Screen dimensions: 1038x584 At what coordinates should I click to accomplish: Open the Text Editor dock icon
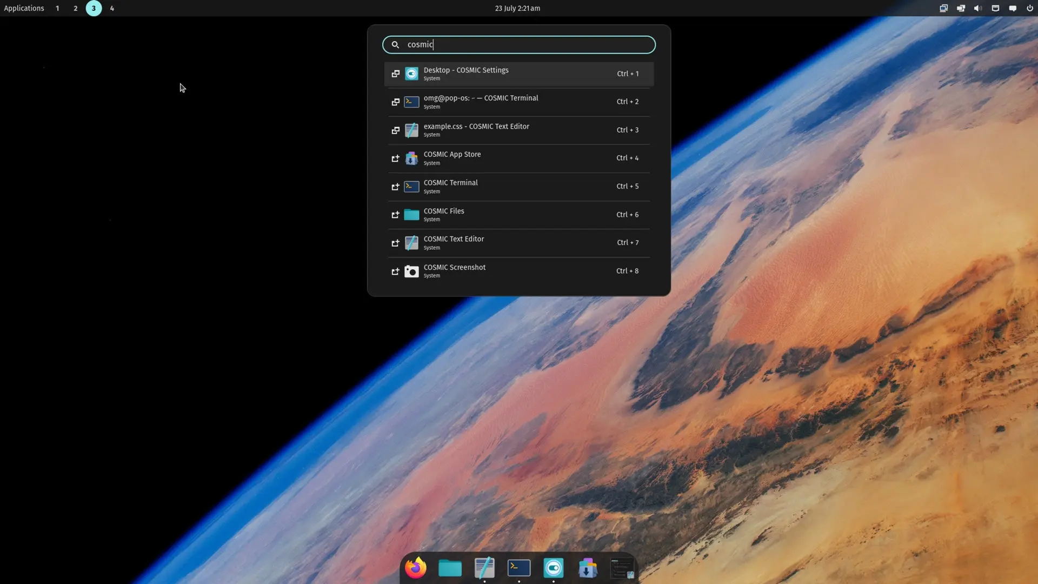pos(484,568)
